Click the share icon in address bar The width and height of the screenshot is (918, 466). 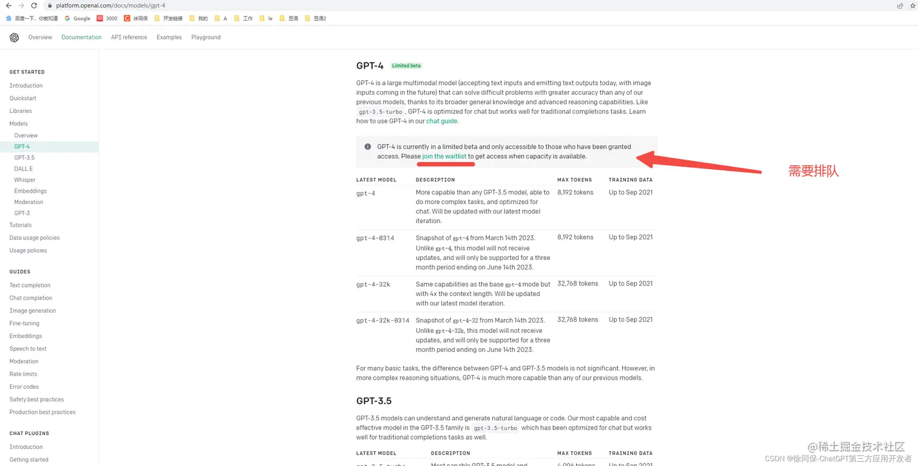[900, 5]
